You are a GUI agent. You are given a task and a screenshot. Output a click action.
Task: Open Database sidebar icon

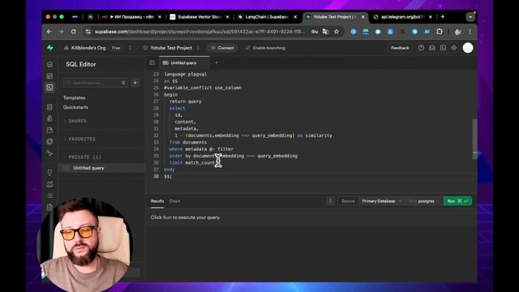pos(49,107)
